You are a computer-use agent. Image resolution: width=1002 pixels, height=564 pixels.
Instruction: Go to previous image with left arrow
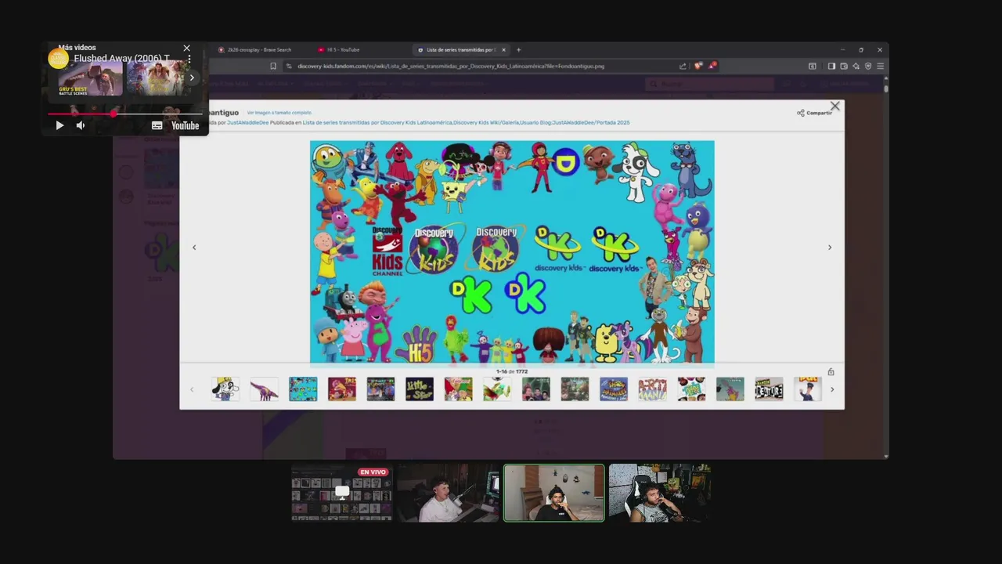(x=194, y=248)
